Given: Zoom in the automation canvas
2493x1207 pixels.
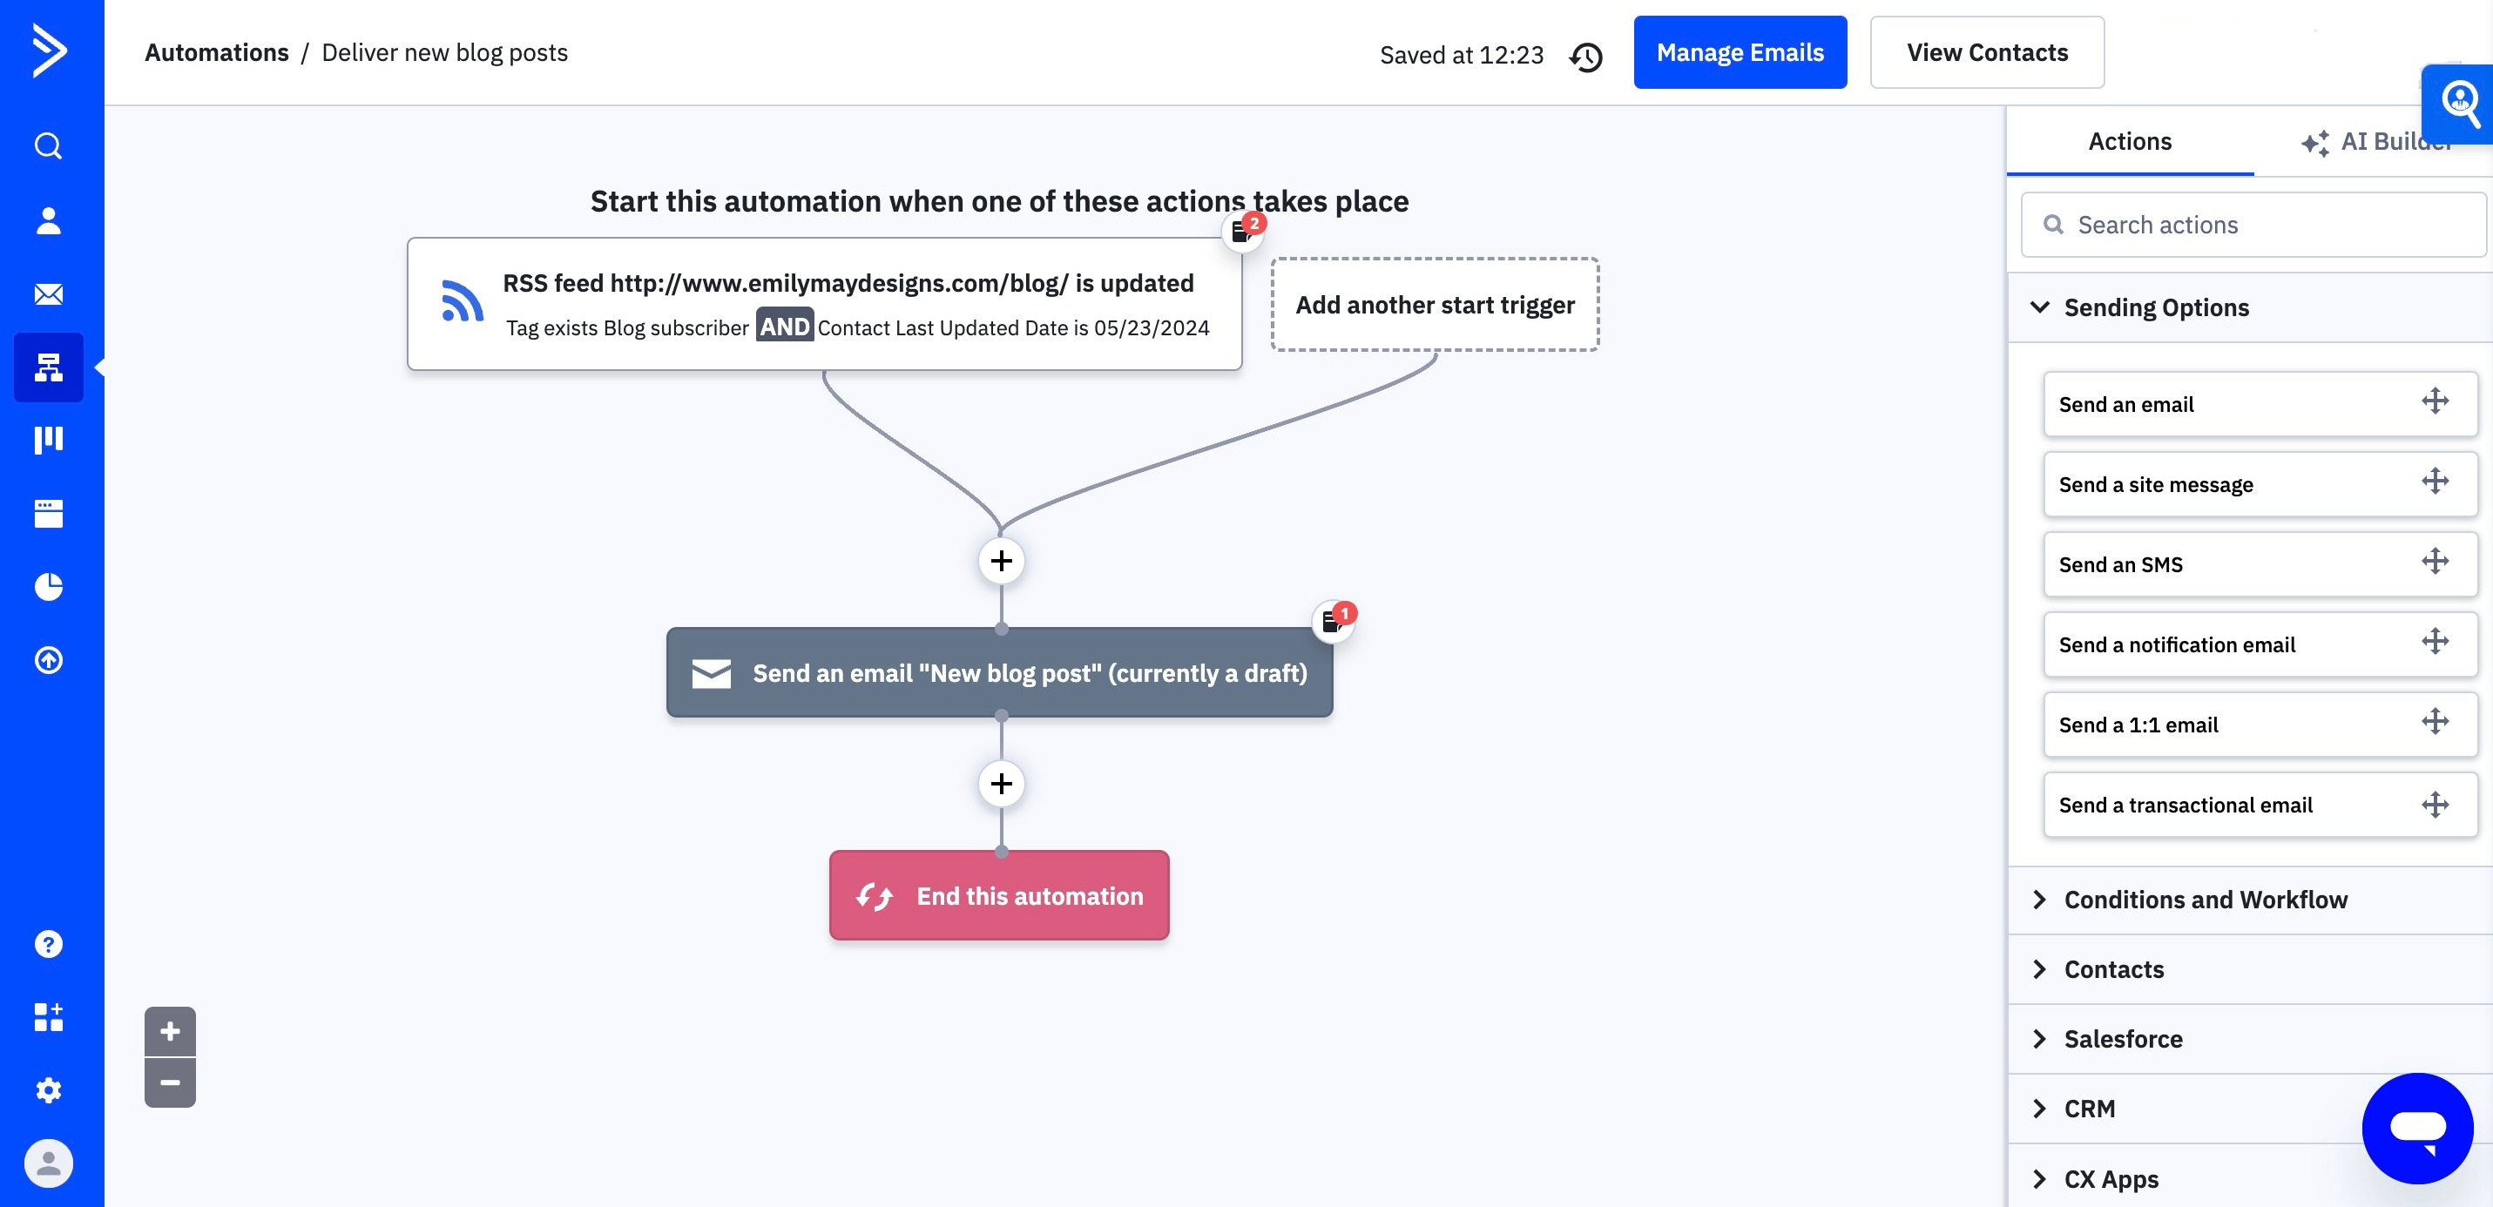Looking at the screenshot, I should (x=171, y=1031).
